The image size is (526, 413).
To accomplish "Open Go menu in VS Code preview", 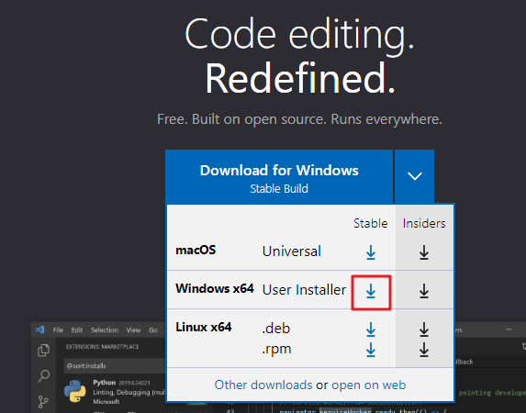I will coord(153,330).
